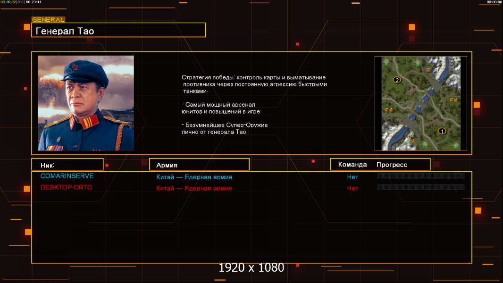503x283 pixels.
Task: Select player DESKTOP-ORTG
Action: point(66,187)
